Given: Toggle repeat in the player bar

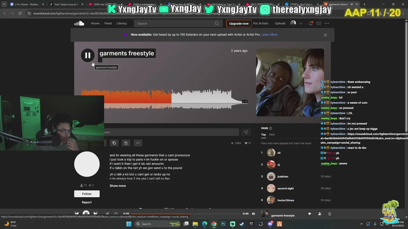Looking at the screenshot, I should click(x=116, y=214).
